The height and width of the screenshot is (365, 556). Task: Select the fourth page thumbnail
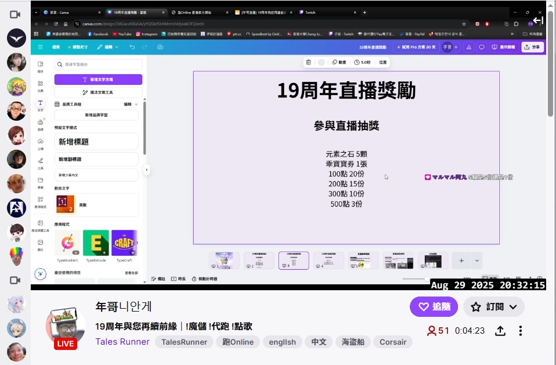(328, 261)
